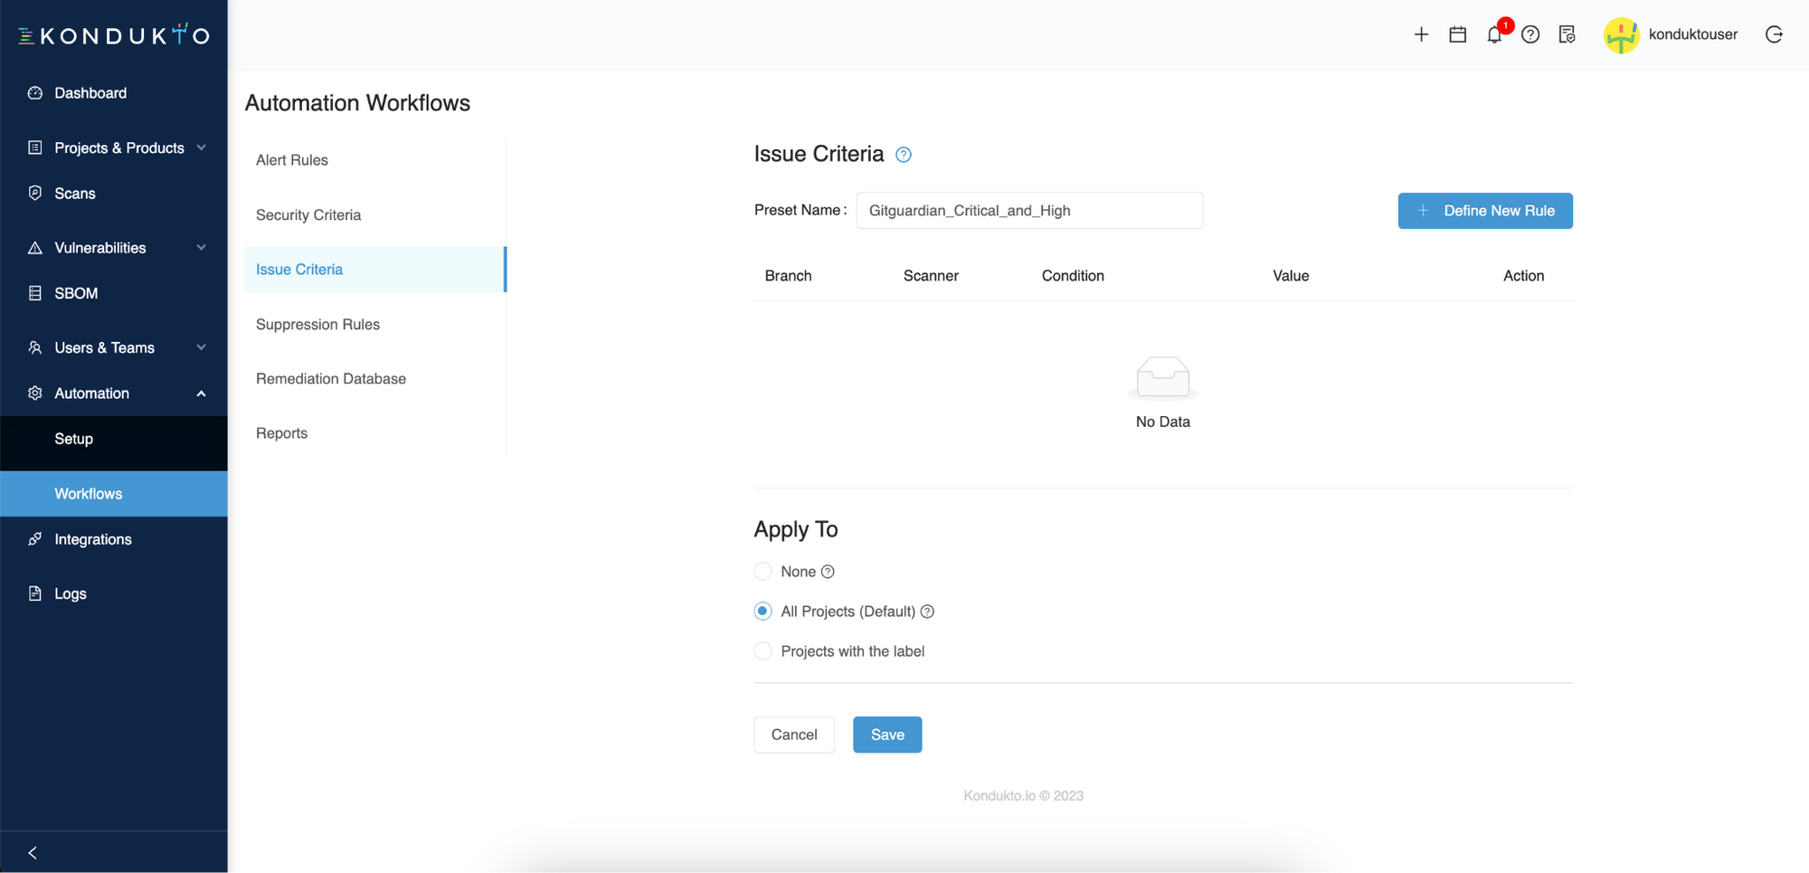Open the Alert Rules section
The image size is (1809, 873).
291,159
